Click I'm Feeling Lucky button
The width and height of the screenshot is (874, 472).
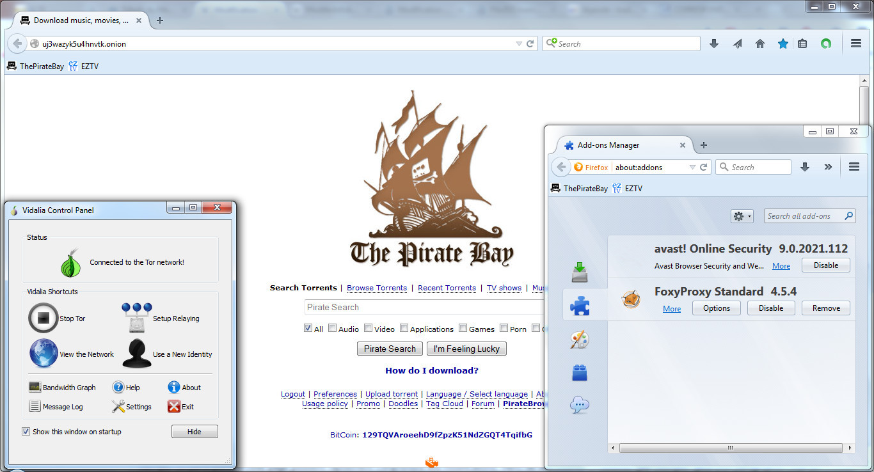coord(467,349)
